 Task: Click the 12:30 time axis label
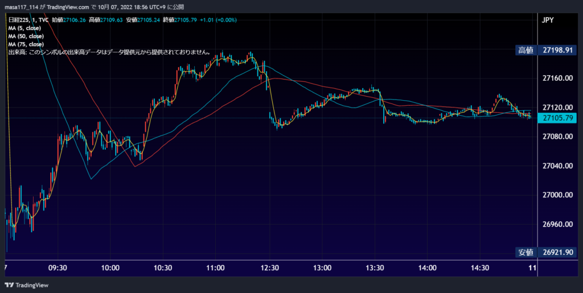pyautogui.click(x=269, y=268)
